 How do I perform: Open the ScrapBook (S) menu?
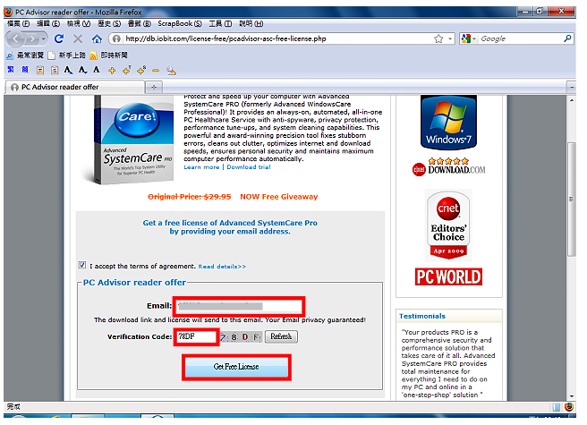pos(180,23)
